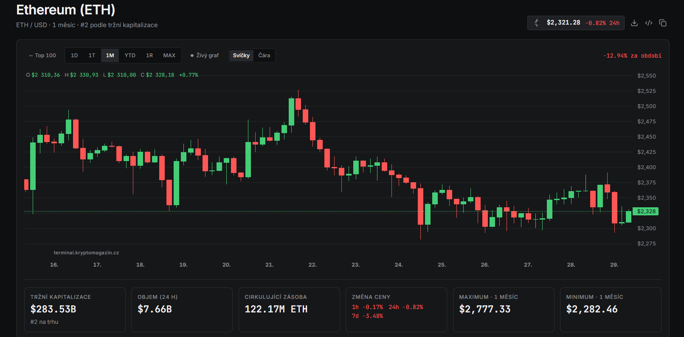Image resolution: width=684 pixels, height=337 pixels.
Task: Click the 21. date label on time axis
Action: [269, 265]
